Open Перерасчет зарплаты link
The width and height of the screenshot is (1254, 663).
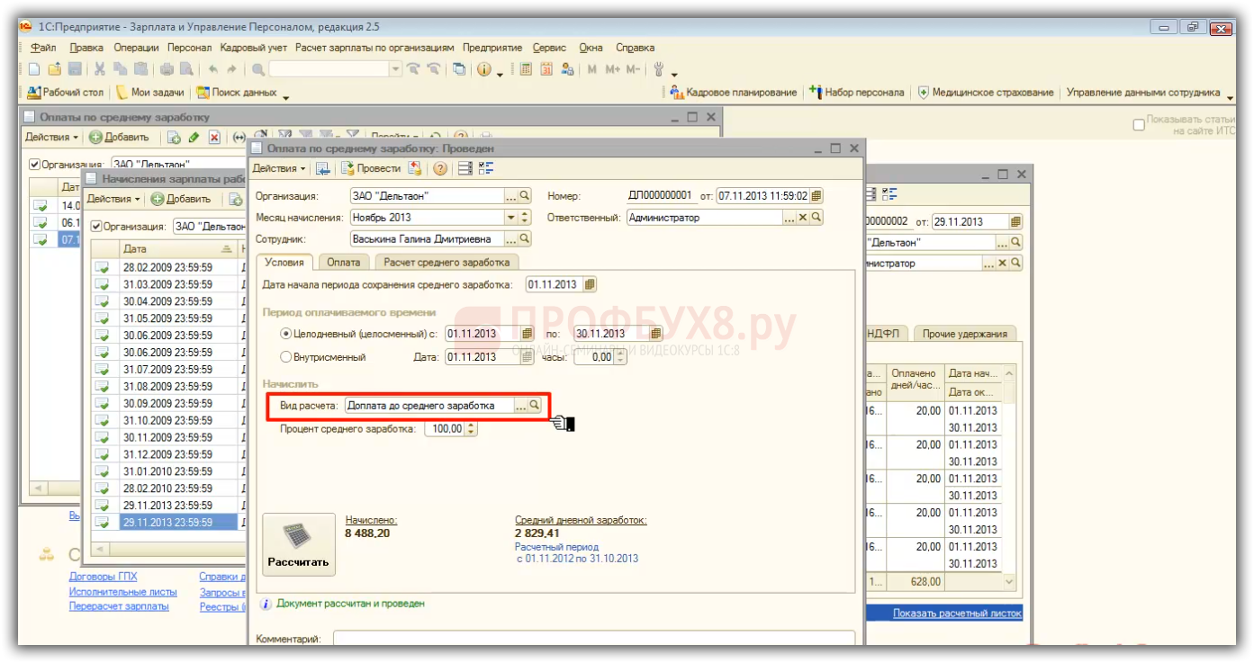[119, 606]
